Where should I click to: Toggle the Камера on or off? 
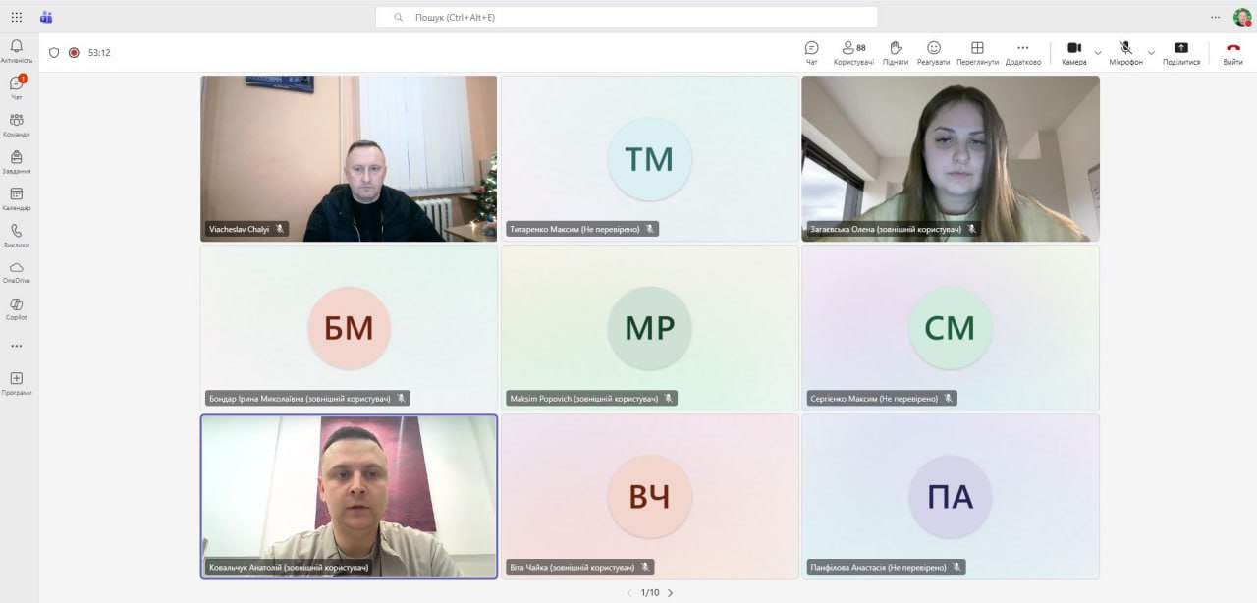(1073, 52)
